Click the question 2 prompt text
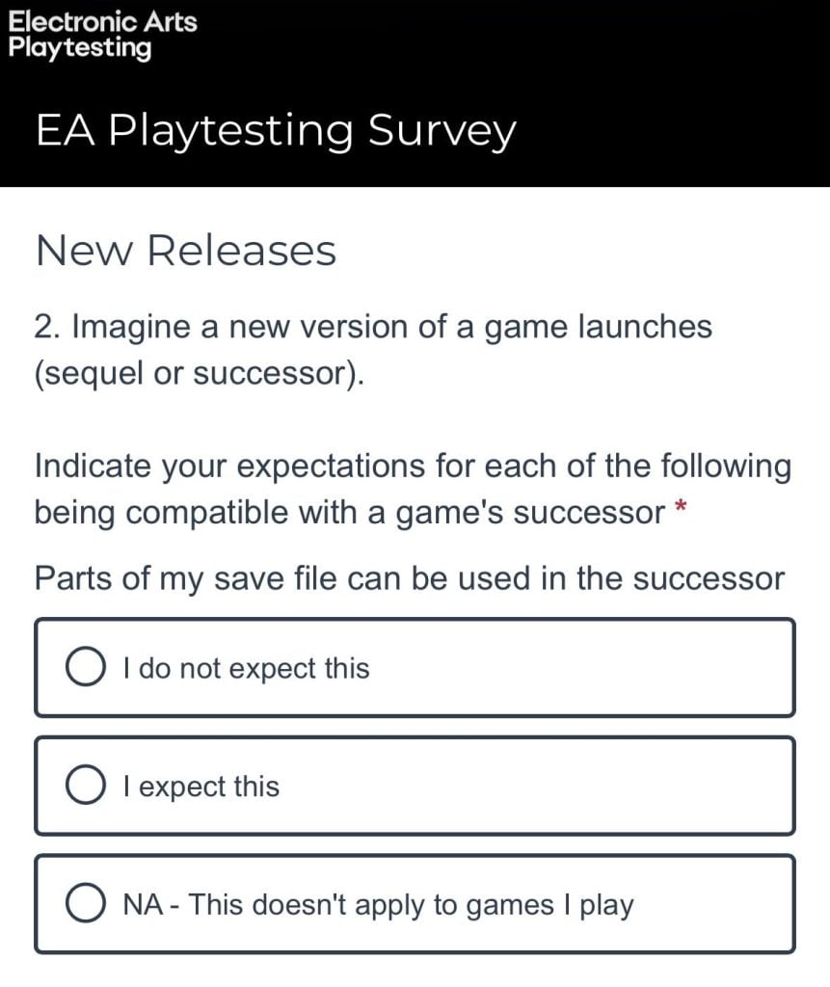This screenshot has width=830, height=987. coord(374,349)
